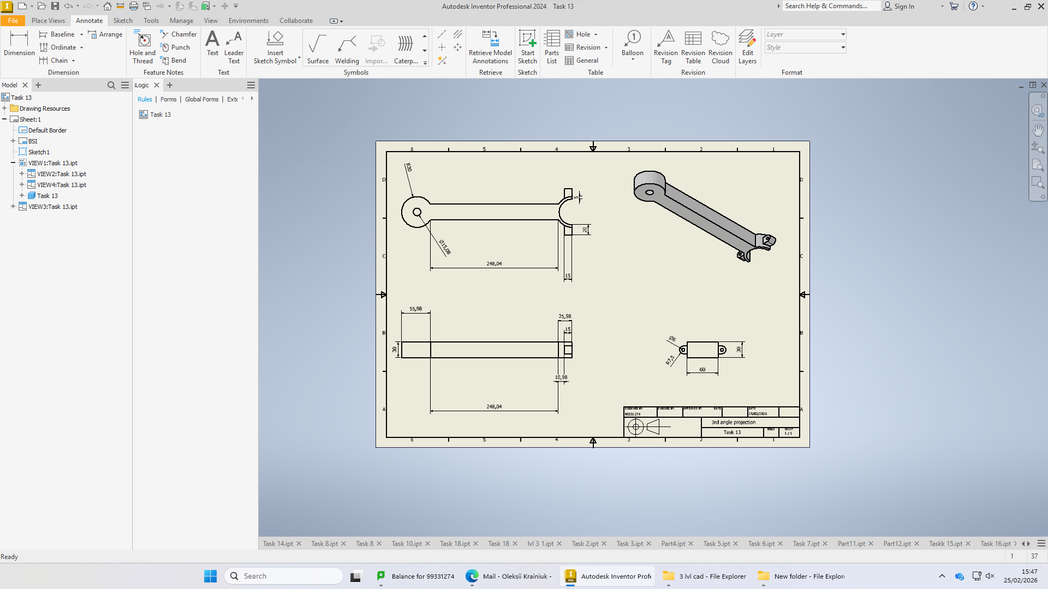The height and width of the screenshot is (589, 1048).
Task: Expand the VIEW3:Task 13.ipt tree node
Action: [x=13, y=207]
